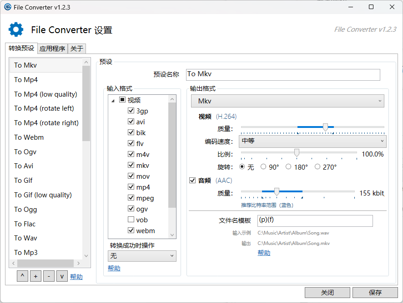403x303 pixels.
Task: Uncheck the avi input format
Action: [131, 121]
